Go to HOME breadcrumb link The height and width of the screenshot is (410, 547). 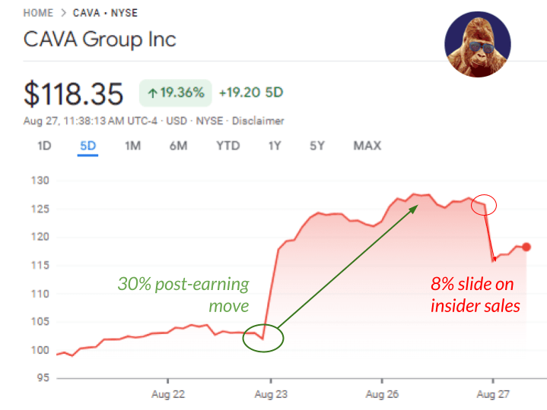click(38, 13)
